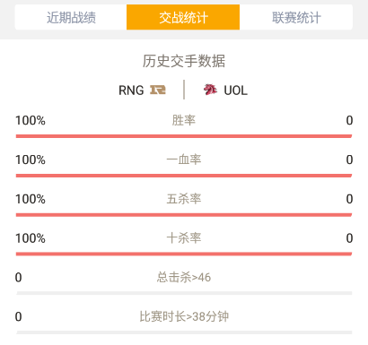Switch to the 近期战绩 tab
The height and width of the screenshot is (345, 368).
(x=71, y=17)
